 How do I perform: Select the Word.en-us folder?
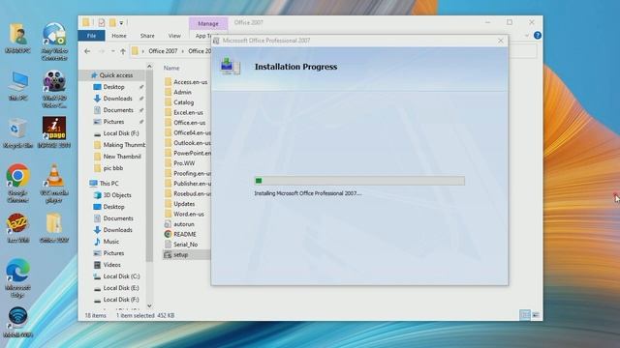184,215
